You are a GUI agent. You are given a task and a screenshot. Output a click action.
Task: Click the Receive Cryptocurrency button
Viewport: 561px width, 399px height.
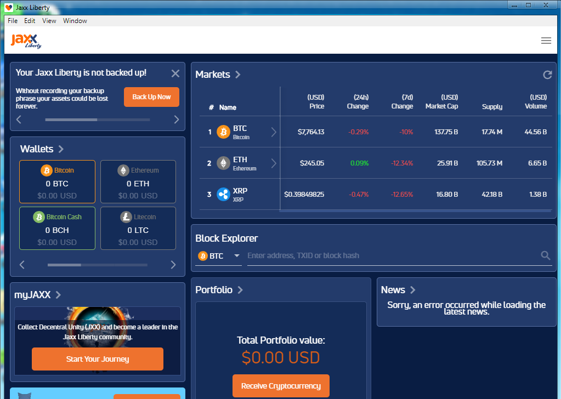[281, 386]
